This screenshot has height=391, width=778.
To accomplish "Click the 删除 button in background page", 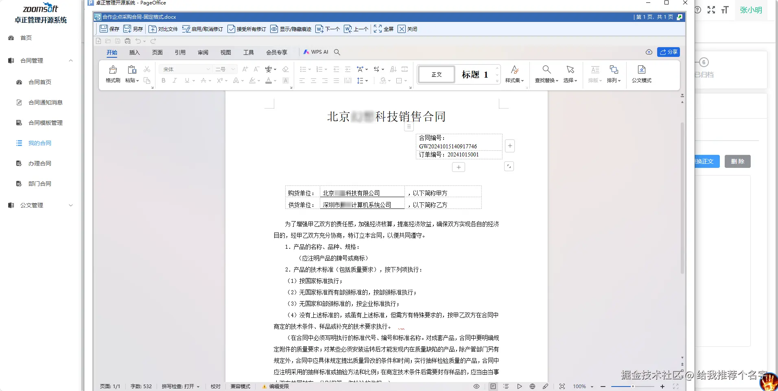I will coord(737,161).
